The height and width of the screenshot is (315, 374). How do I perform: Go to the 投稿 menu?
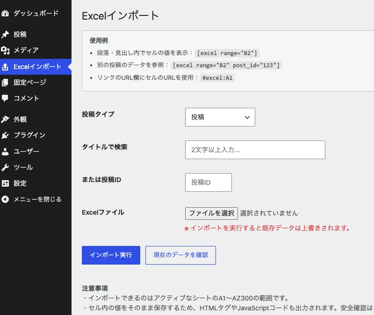pyautogui.click(x=36, y=34)
